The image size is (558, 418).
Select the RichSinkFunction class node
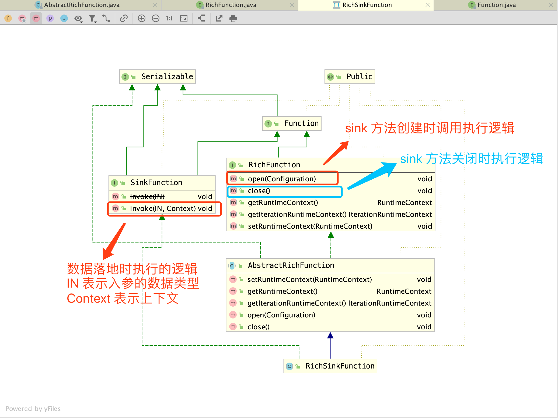pyautogui.click(x=330, y=366)
